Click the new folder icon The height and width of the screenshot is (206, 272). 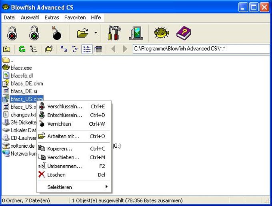tap(49, 49)
